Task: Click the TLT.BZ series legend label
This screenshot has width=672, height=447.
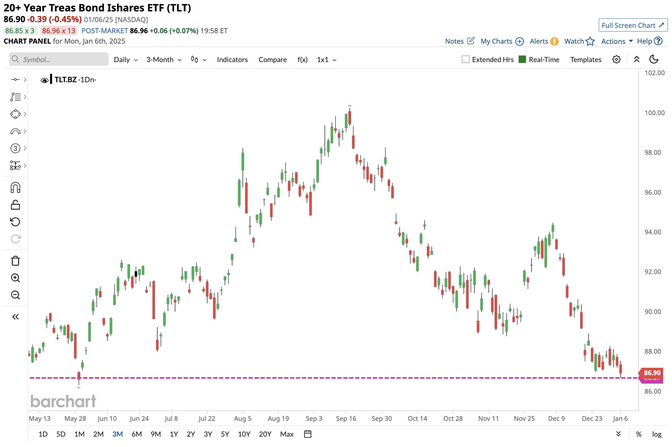Action: coord(66,80)
